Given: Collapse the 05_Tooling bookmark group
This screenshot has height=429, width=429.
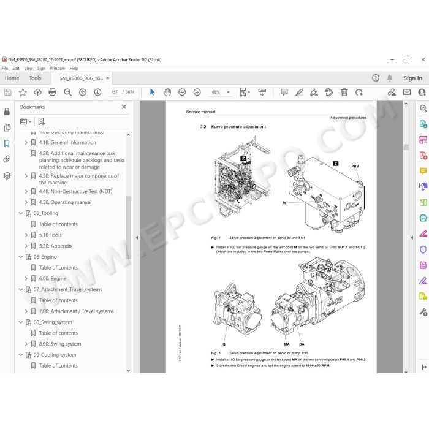Looking at the screenshot, I should (20, 213).
